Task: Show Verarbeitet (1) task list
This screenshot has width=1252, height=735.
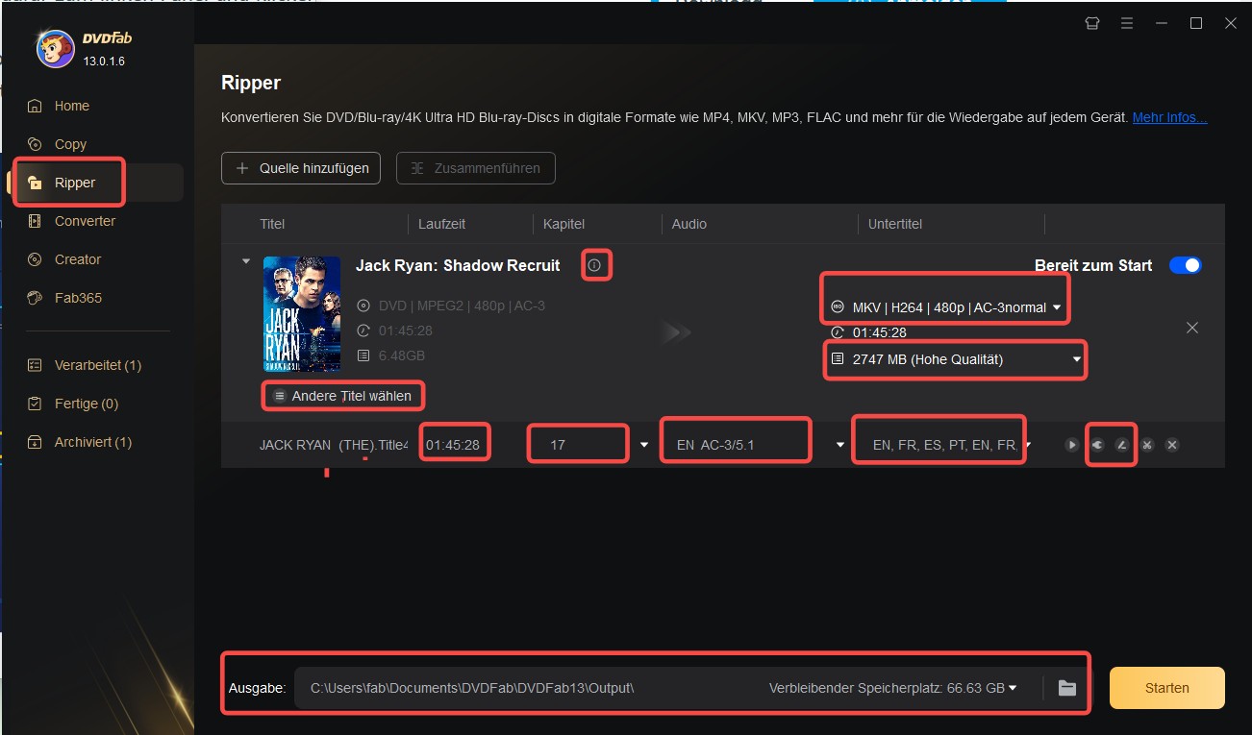Action: click(x=97, y=365)
